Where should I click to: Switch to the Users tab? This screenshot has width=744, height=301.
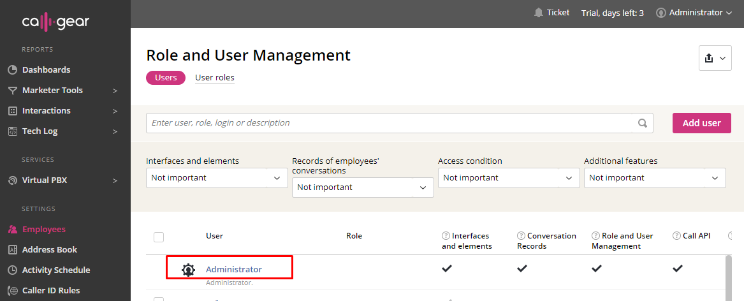point(166,78)
